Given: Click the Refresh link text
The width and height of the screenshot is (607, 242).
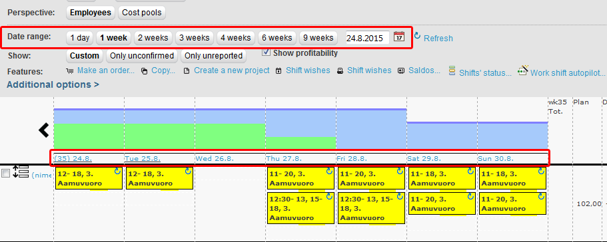Looking at the screenshot, I should (438, 38).
